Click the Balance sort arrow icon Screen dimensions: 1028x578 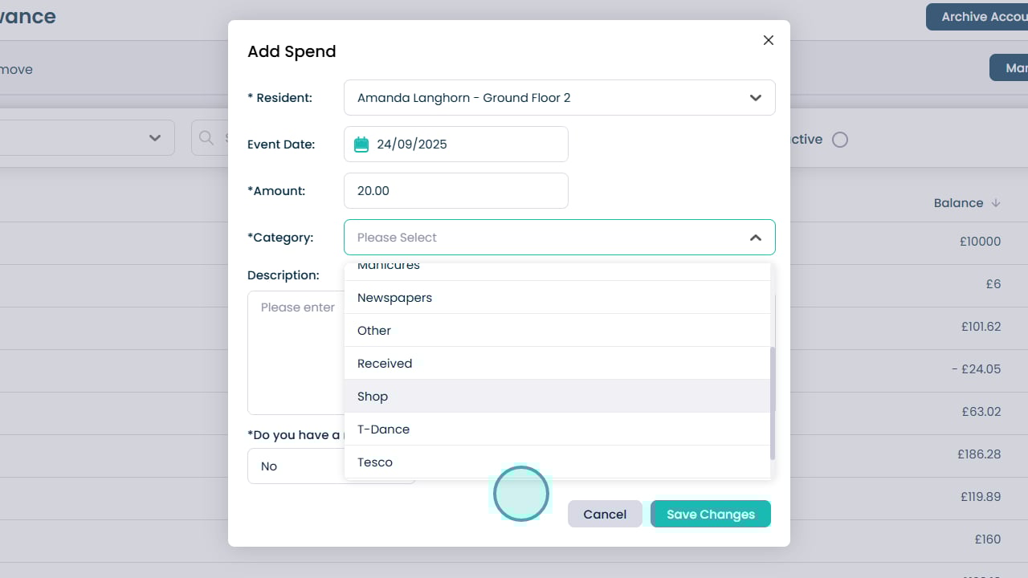[x=996, y=203]
